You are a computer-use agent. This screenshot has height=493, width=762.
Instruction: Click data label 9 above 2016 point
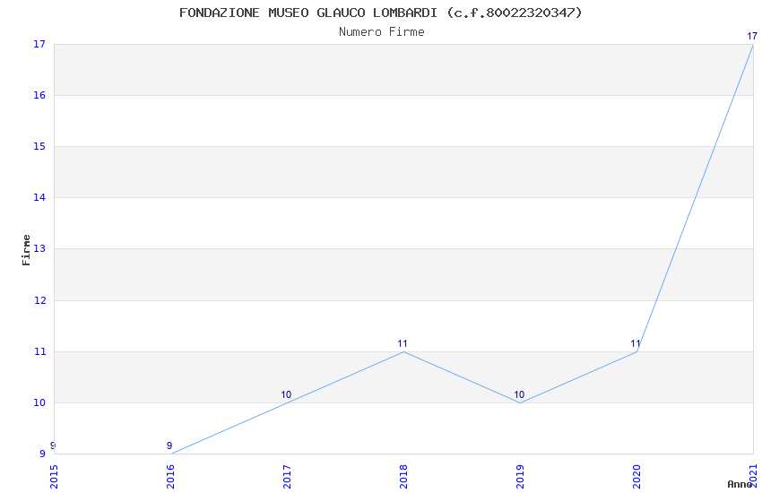169,445
